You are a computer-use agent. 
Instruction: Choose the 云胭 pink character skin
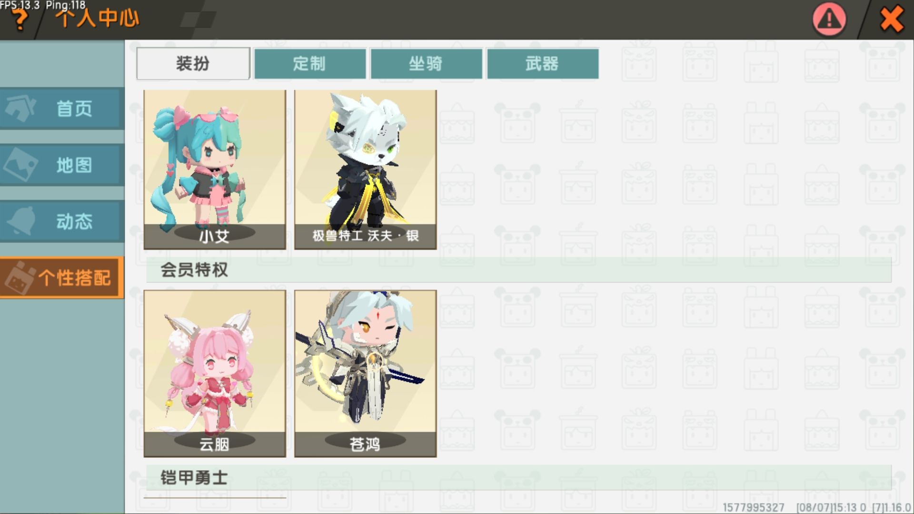pos(215,374)
